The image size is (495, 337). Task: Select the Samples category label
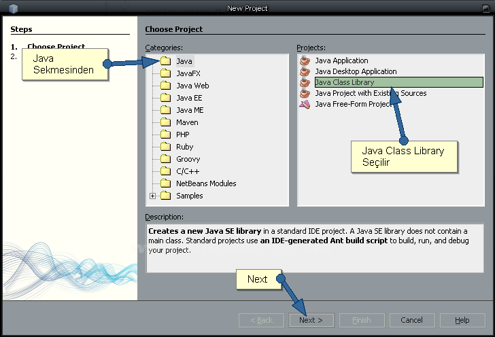tap(190, 196)
